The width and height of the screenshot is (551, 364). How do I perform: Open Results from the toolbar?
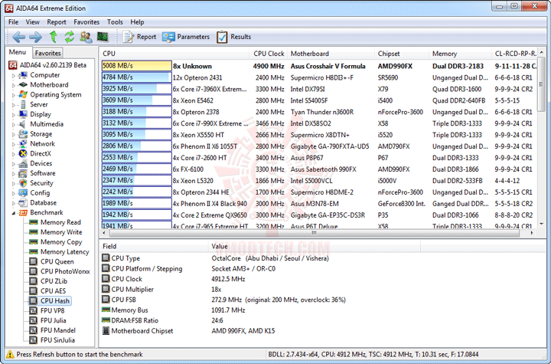233,37
